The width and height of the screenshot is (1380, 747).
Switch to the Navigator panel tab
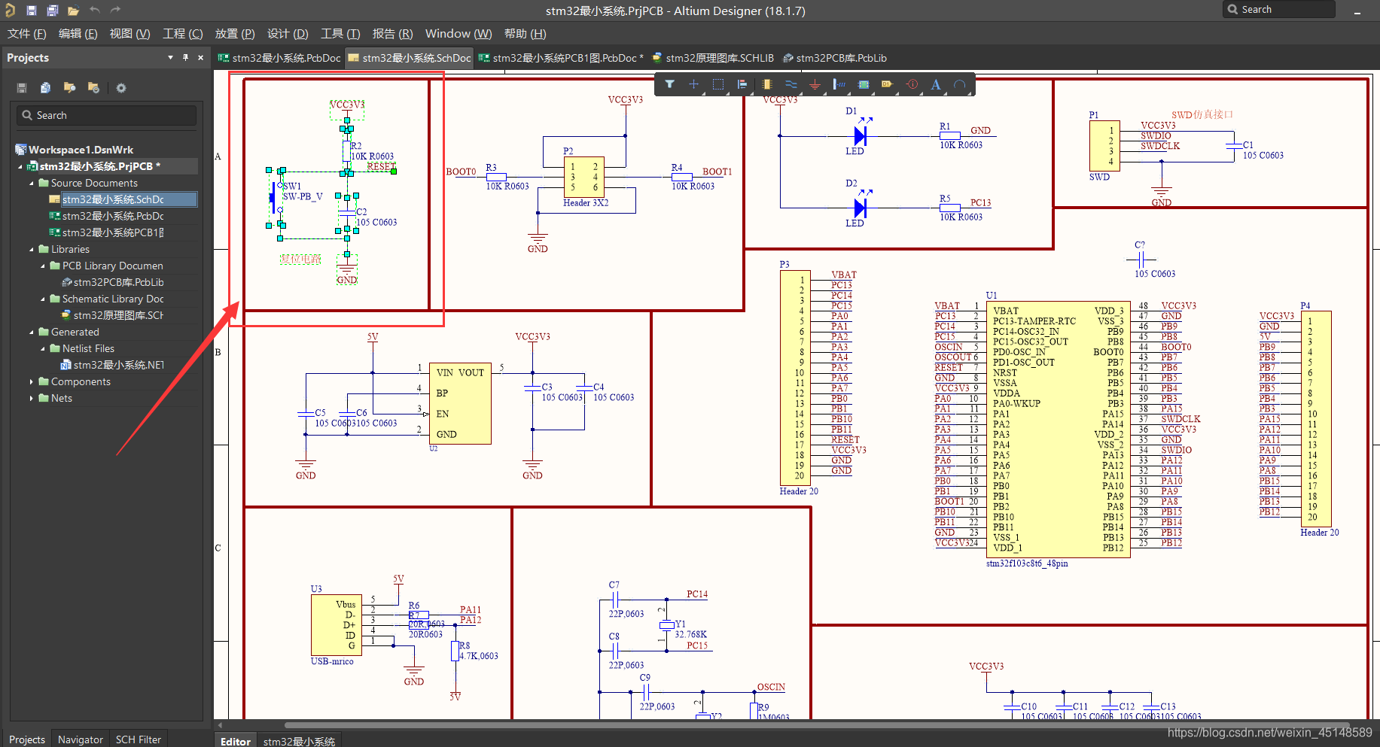point(80,739)
